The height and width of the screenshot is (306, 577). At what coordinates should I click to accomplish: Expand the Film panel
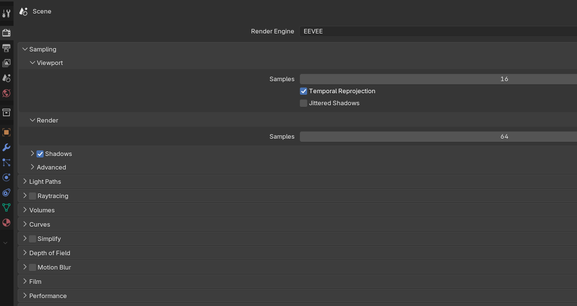click(x=25, y=281)
